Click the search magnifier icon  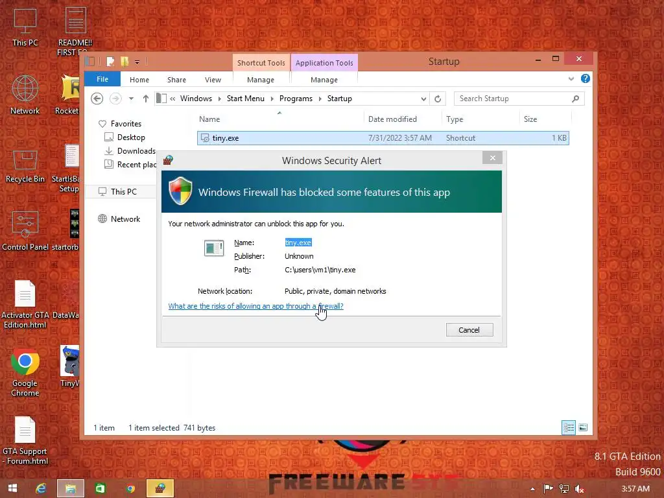coord(575,99)
